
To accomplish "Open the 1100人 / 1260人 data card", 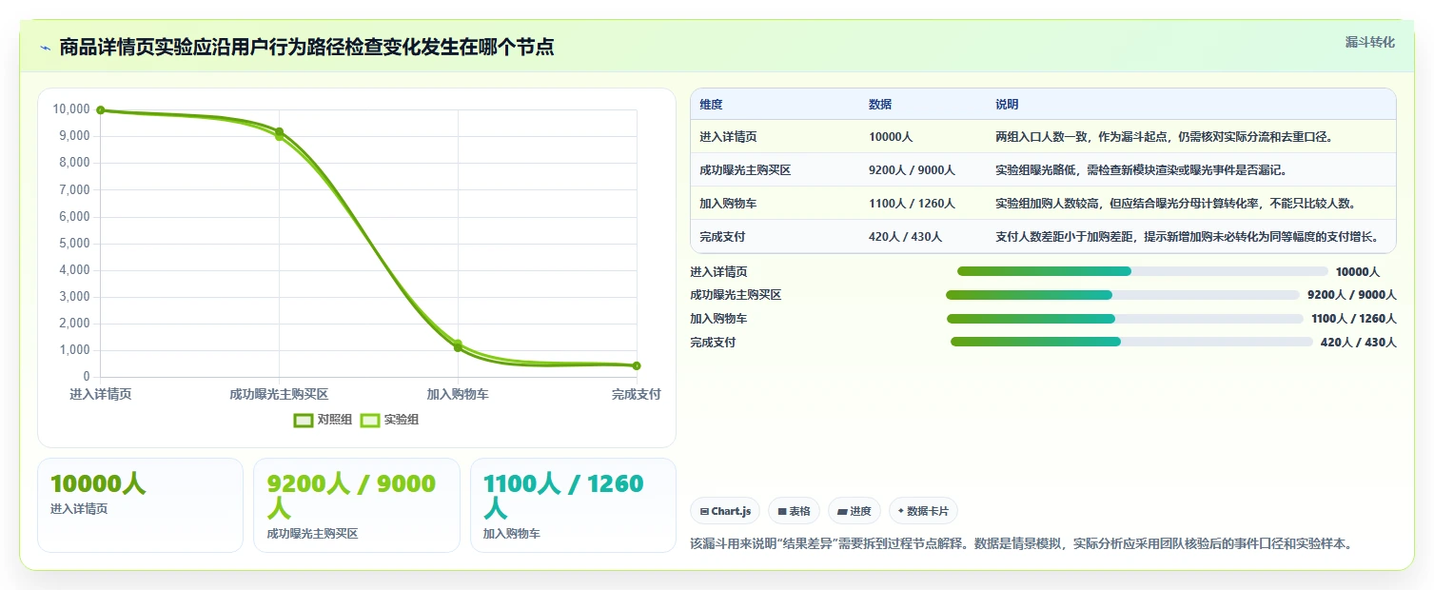I will (x=573, y=505).
